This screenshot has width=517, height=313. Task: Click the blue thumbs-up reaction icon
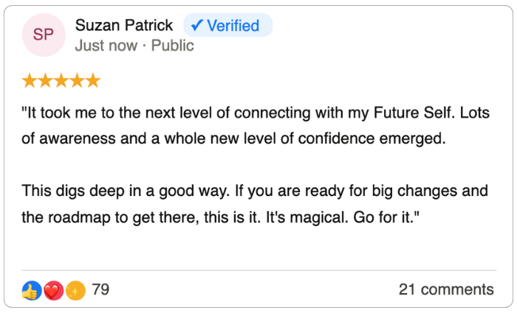click(x=31, y=290)
